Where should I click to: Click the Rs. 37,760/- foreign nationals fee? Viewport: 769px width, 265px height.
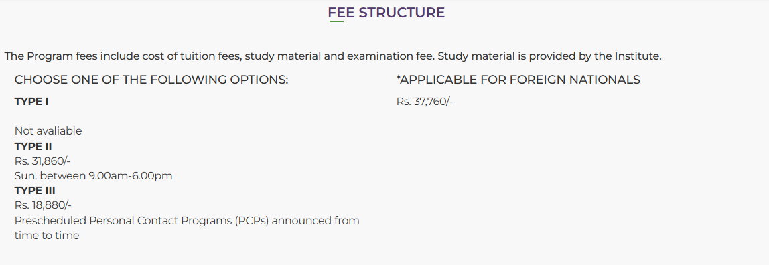(425, 102)
